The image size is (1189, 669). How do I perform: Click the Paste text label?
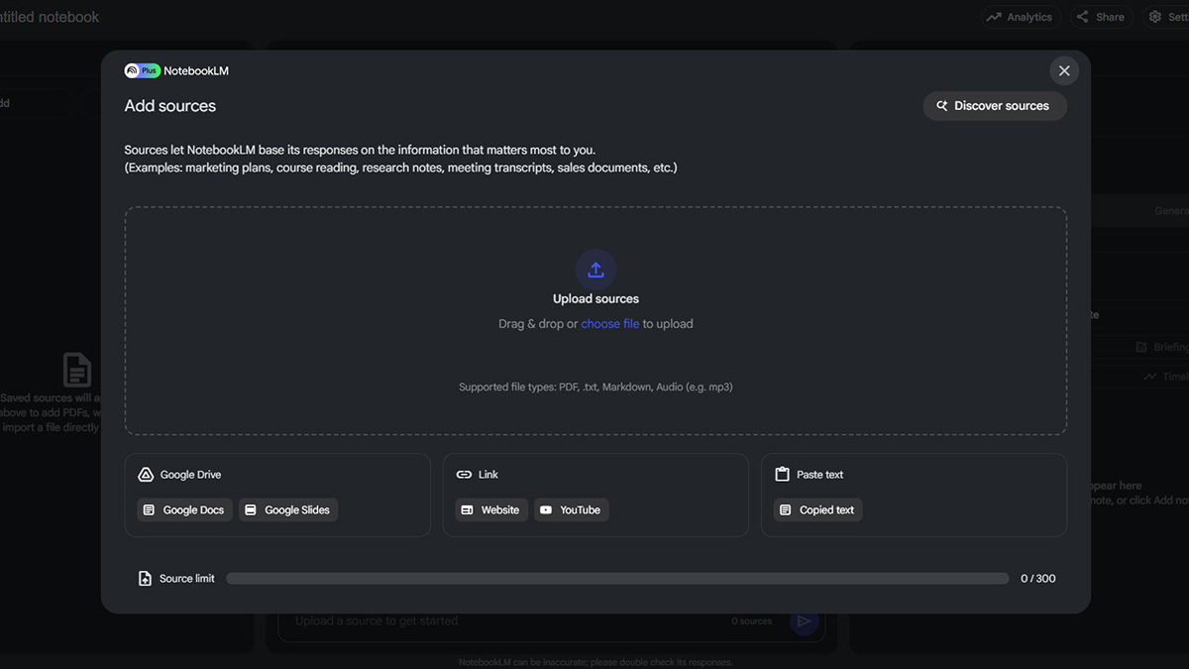[820, 475]
